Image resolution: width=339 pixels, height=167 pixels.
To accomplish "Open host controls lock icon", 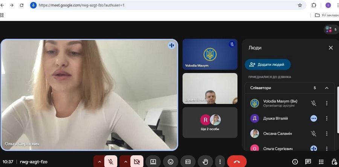I will pos(334,162).
